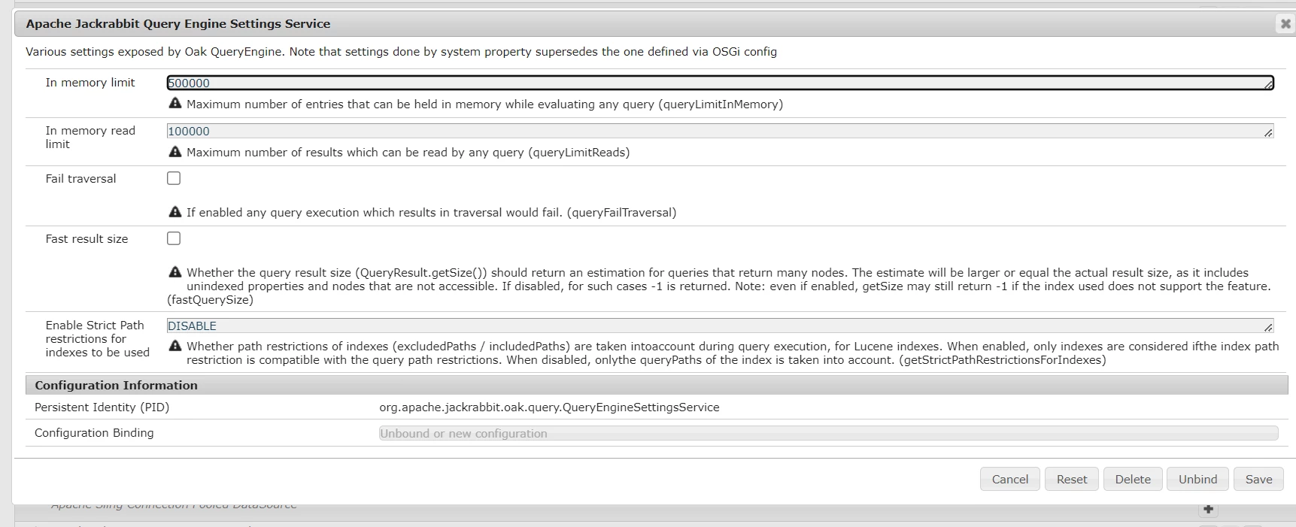Click the Cancel button
1296x527 pixels.
[x=1009, y=479]
